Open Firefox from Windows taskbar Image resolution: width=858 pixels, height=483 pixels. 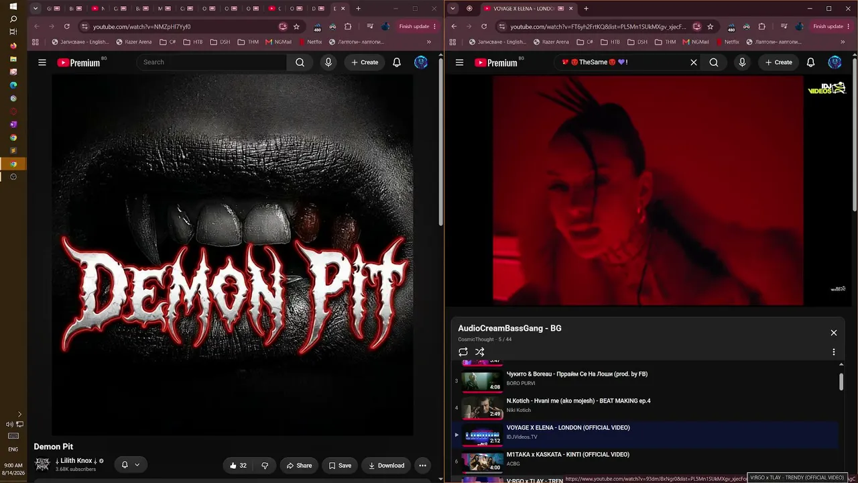click(x=13, y=46)
